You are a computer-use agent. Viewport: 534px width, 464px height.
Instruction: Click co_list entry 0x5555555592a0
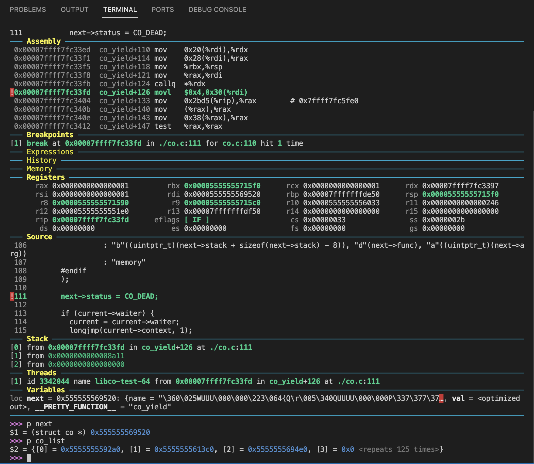point(91,449)
